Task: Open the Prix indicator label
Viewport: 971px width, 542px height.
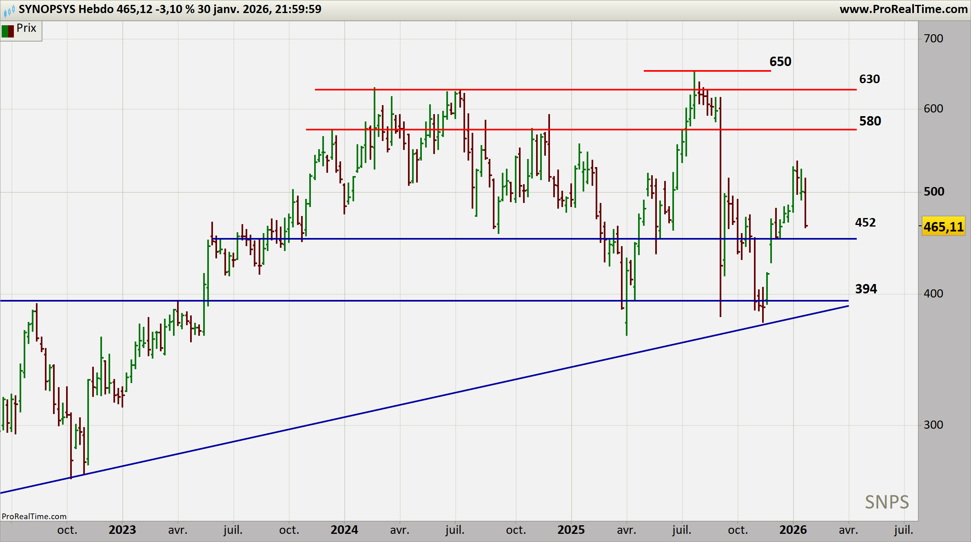Action: 27,28
